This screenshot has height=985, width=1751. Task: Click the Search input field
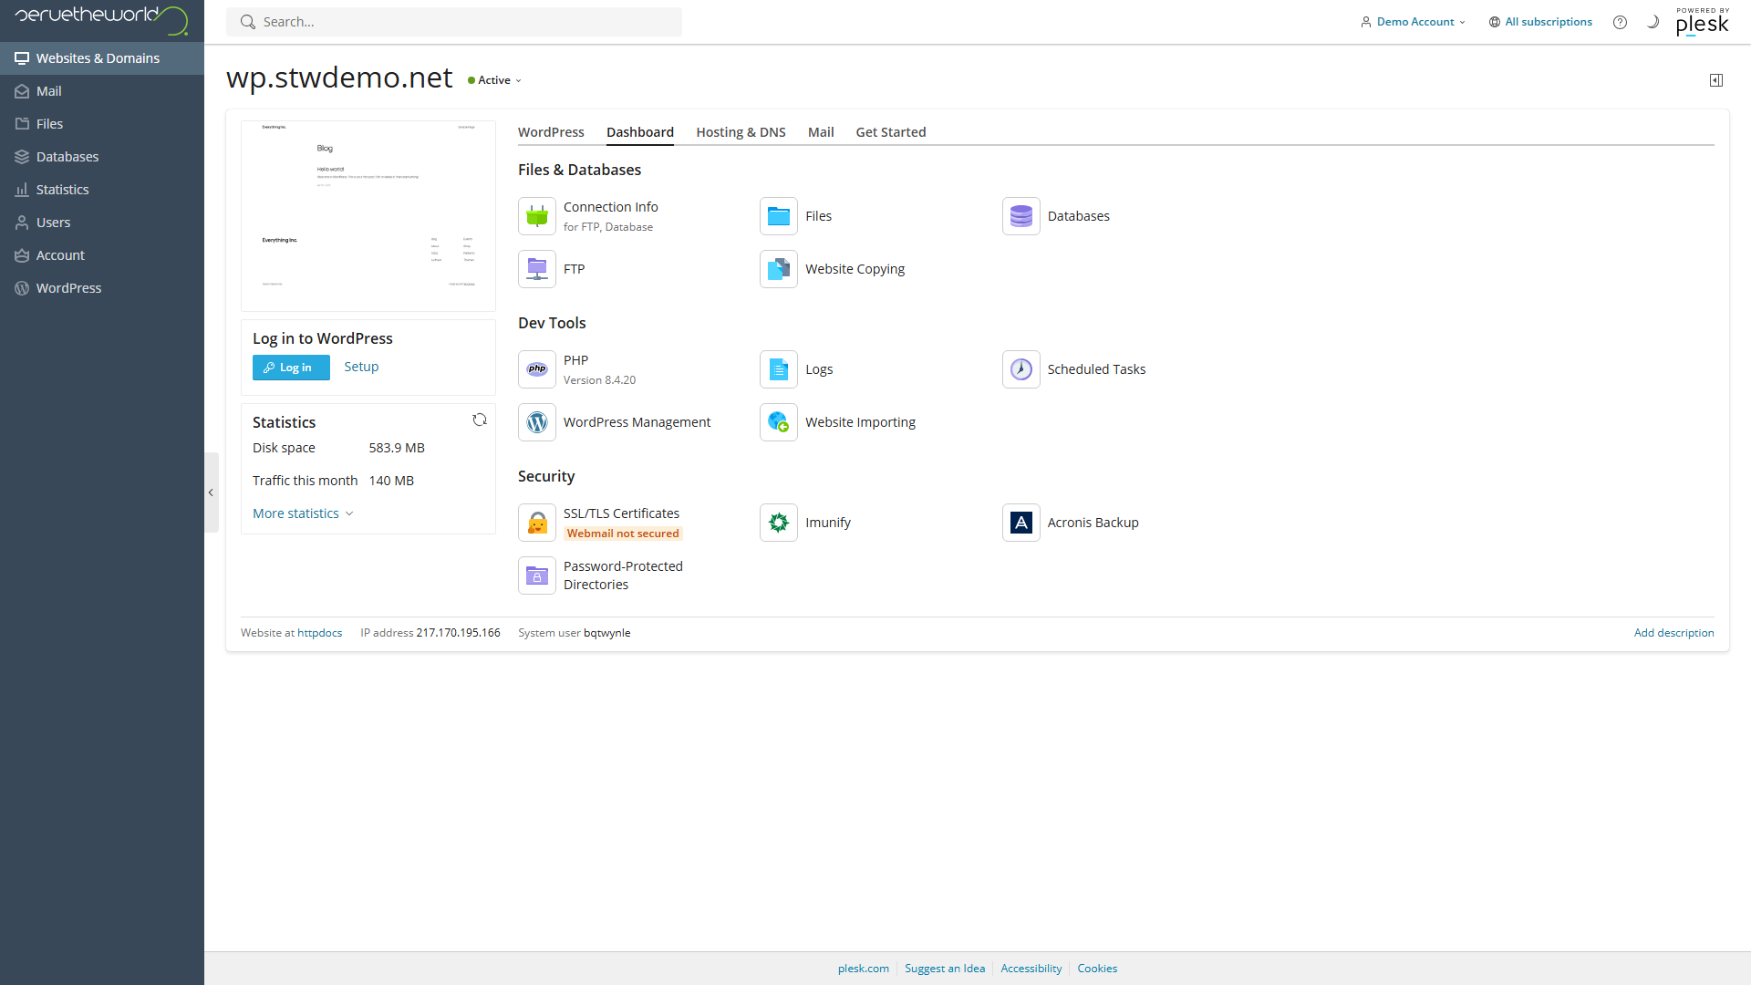click(454, 22)
